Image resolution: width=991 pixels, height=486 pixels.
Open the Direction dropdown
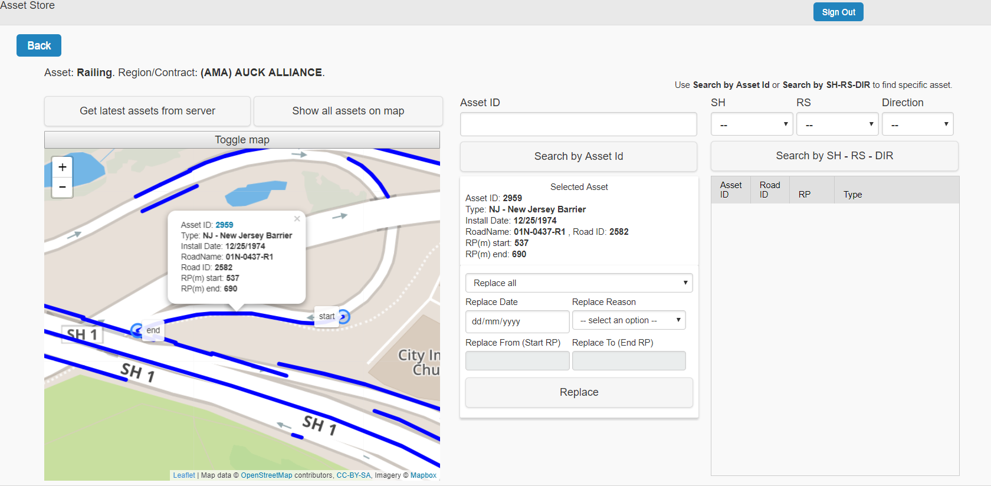[917, 124]
